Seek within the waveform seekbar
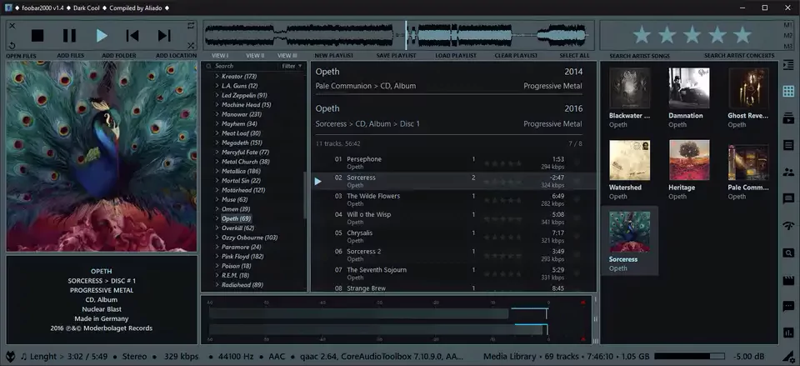Image resolution: width=800 pixels, height=366 pixels. 398,35
